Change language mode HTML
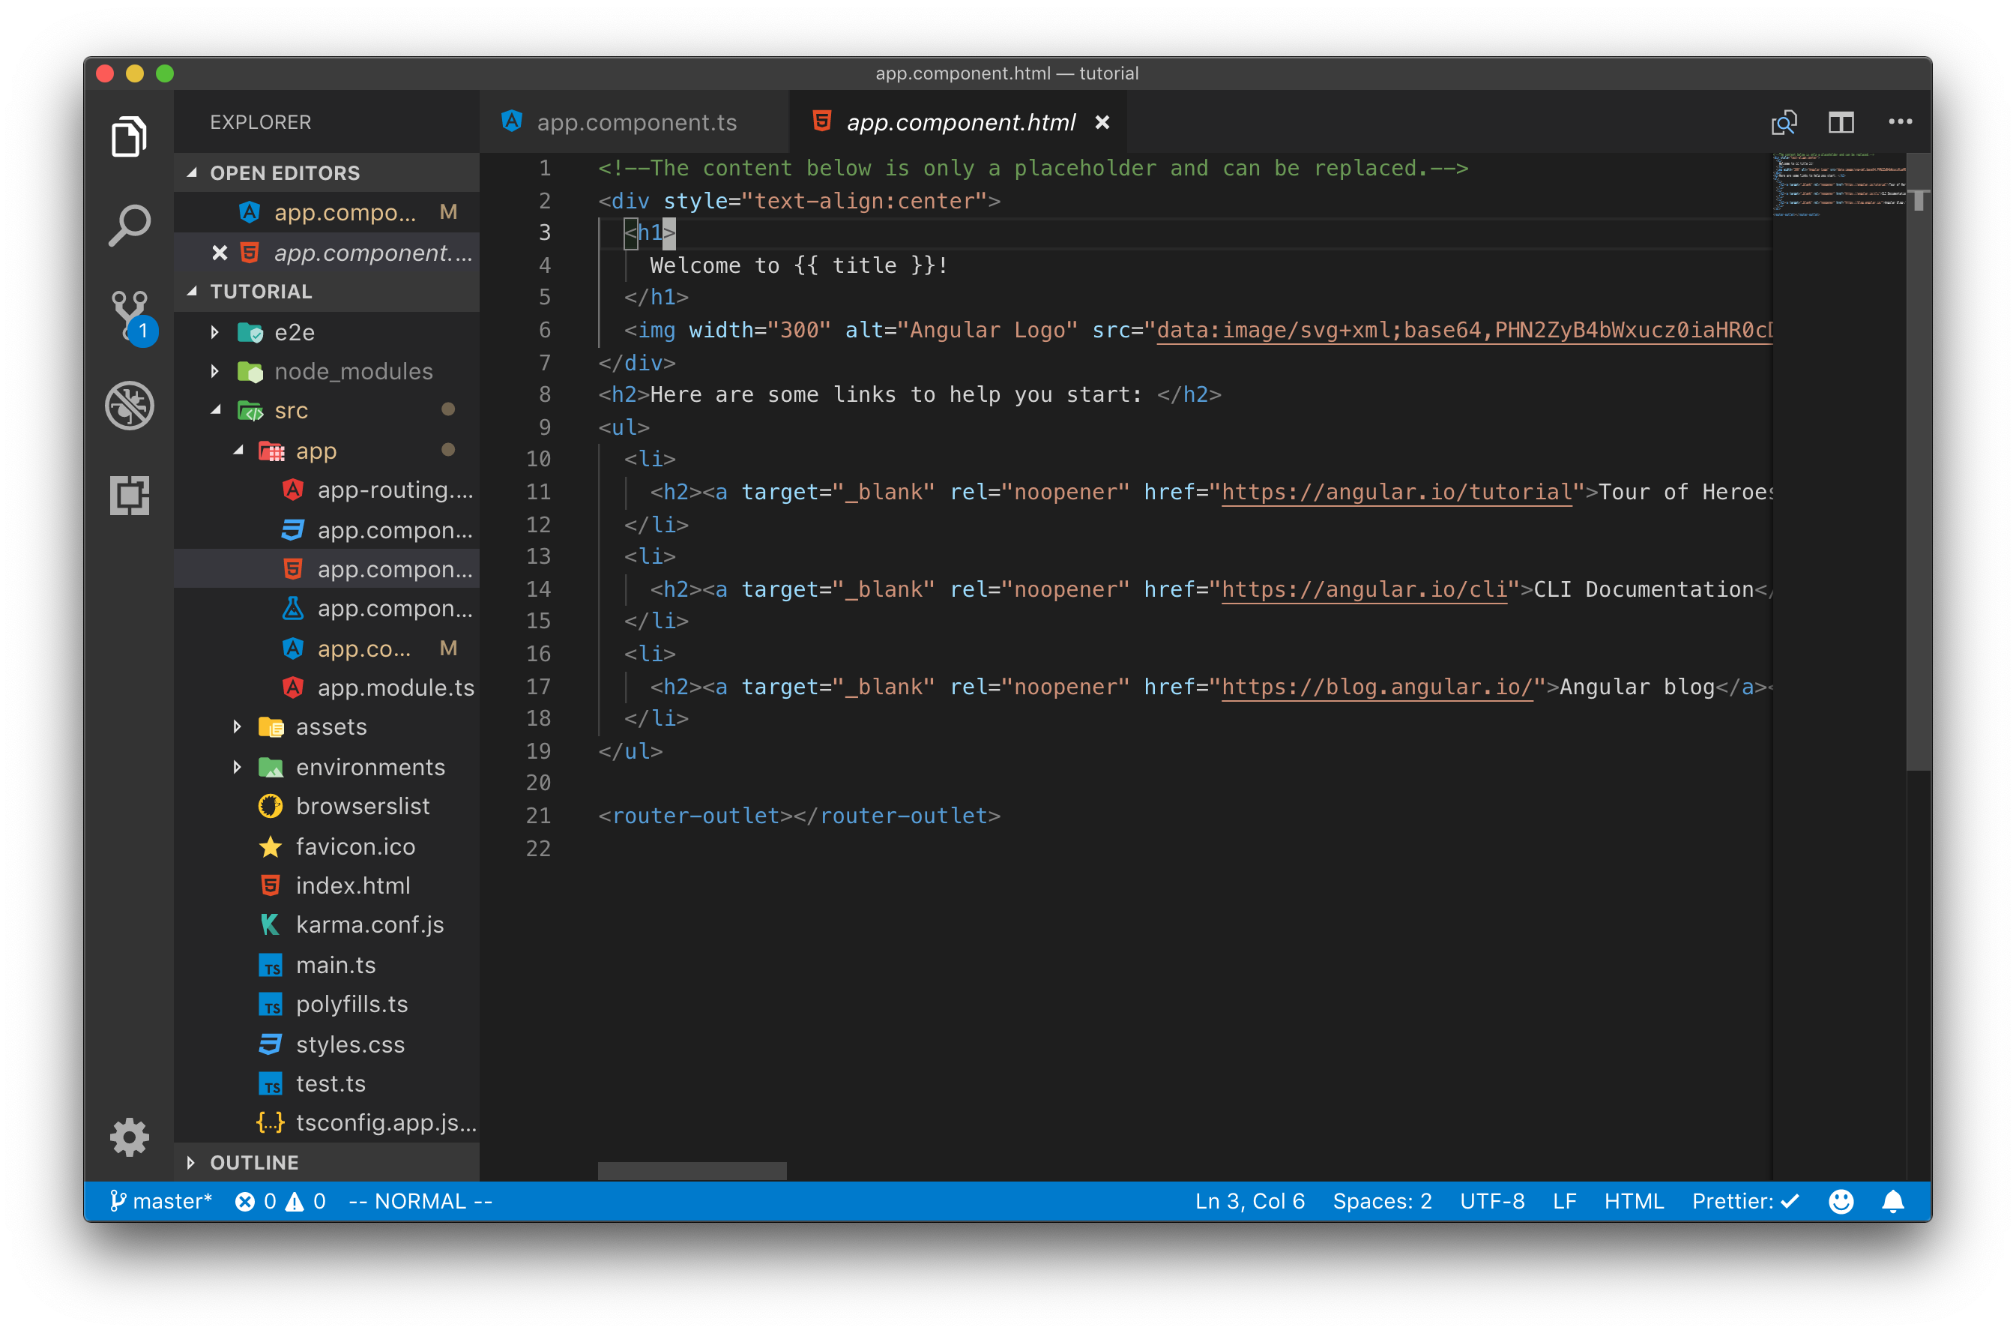Screen dimensions: 2016x1333 pyautogui.click(x=1633, y=1201)
